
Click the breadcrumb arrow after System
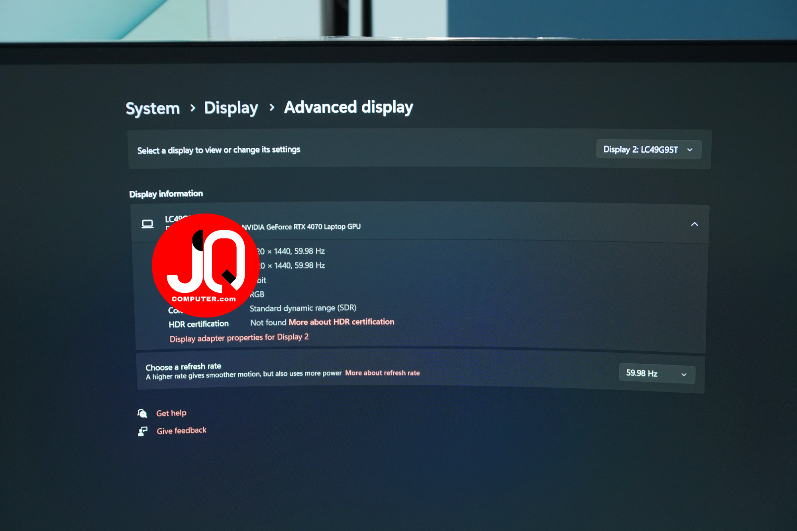pos(193,108)
